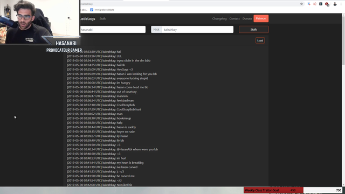Go to the Stalk page in navbar
This screenshot has width=345, height=194.
(x=102, y=19)
